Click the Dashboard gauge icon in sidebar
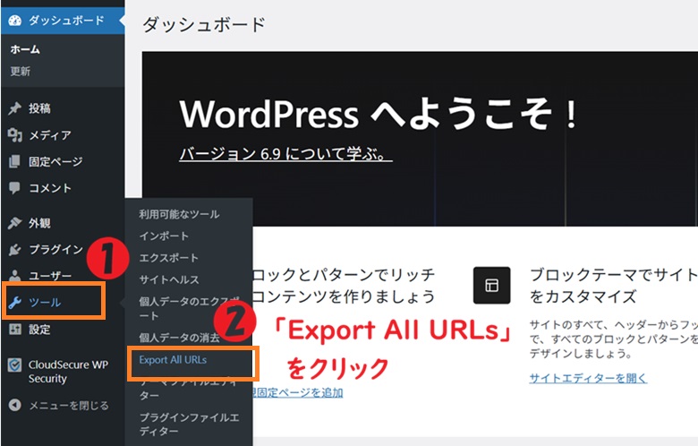The width and height of the screenshot is (698, 446). pyautogui.click(x=14, y=21)
